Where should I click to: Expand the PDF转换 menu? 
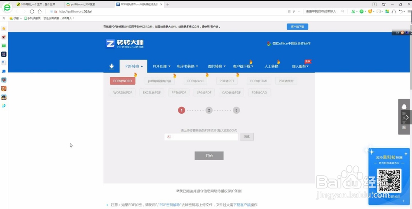point(134,66)
